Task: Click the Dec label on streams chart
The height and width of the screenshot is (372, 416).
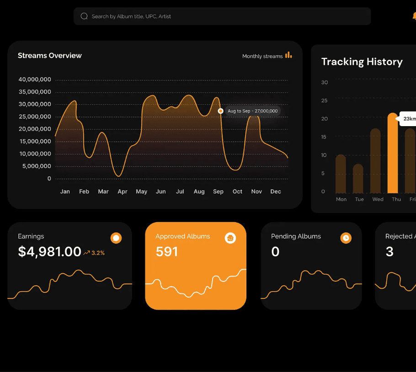Action: (275, 191)
